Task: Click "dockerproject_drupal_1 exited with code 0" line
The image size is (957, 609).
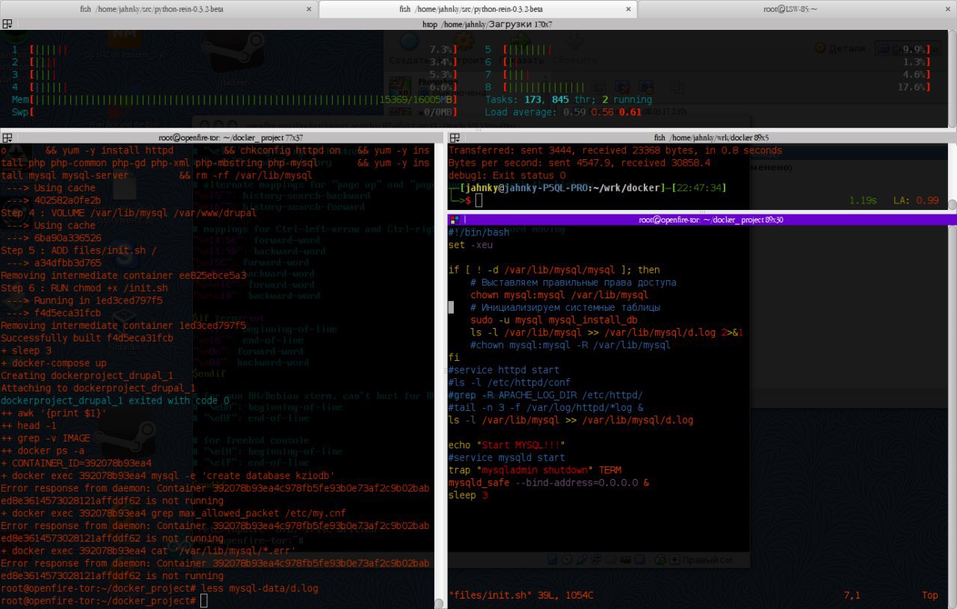Action: pos(115,401)
